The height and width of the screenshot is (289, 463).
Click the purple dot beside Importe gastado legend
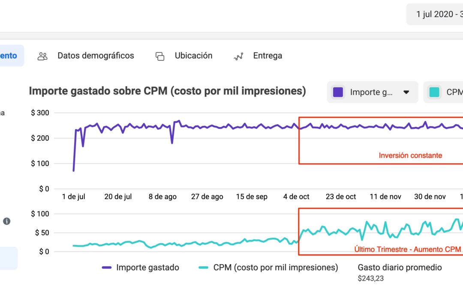click(107, 267)
